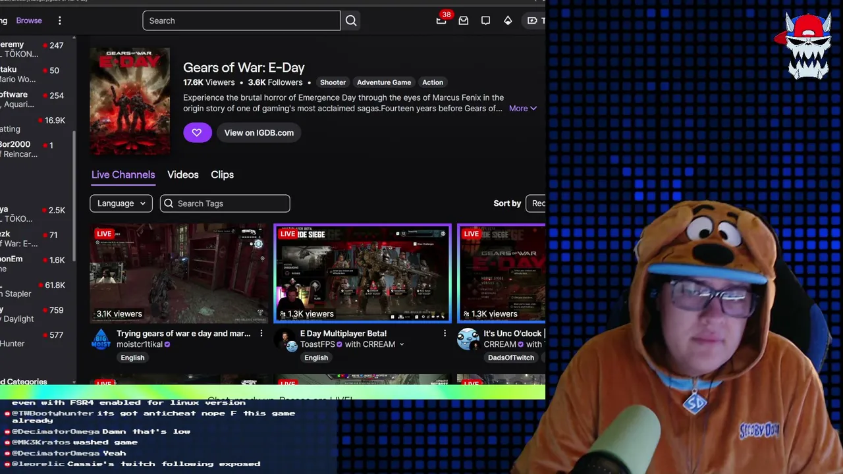Select sidebar channel with 61.8K viewers
Screen dimensions: 843x474
tap(33, 289)
